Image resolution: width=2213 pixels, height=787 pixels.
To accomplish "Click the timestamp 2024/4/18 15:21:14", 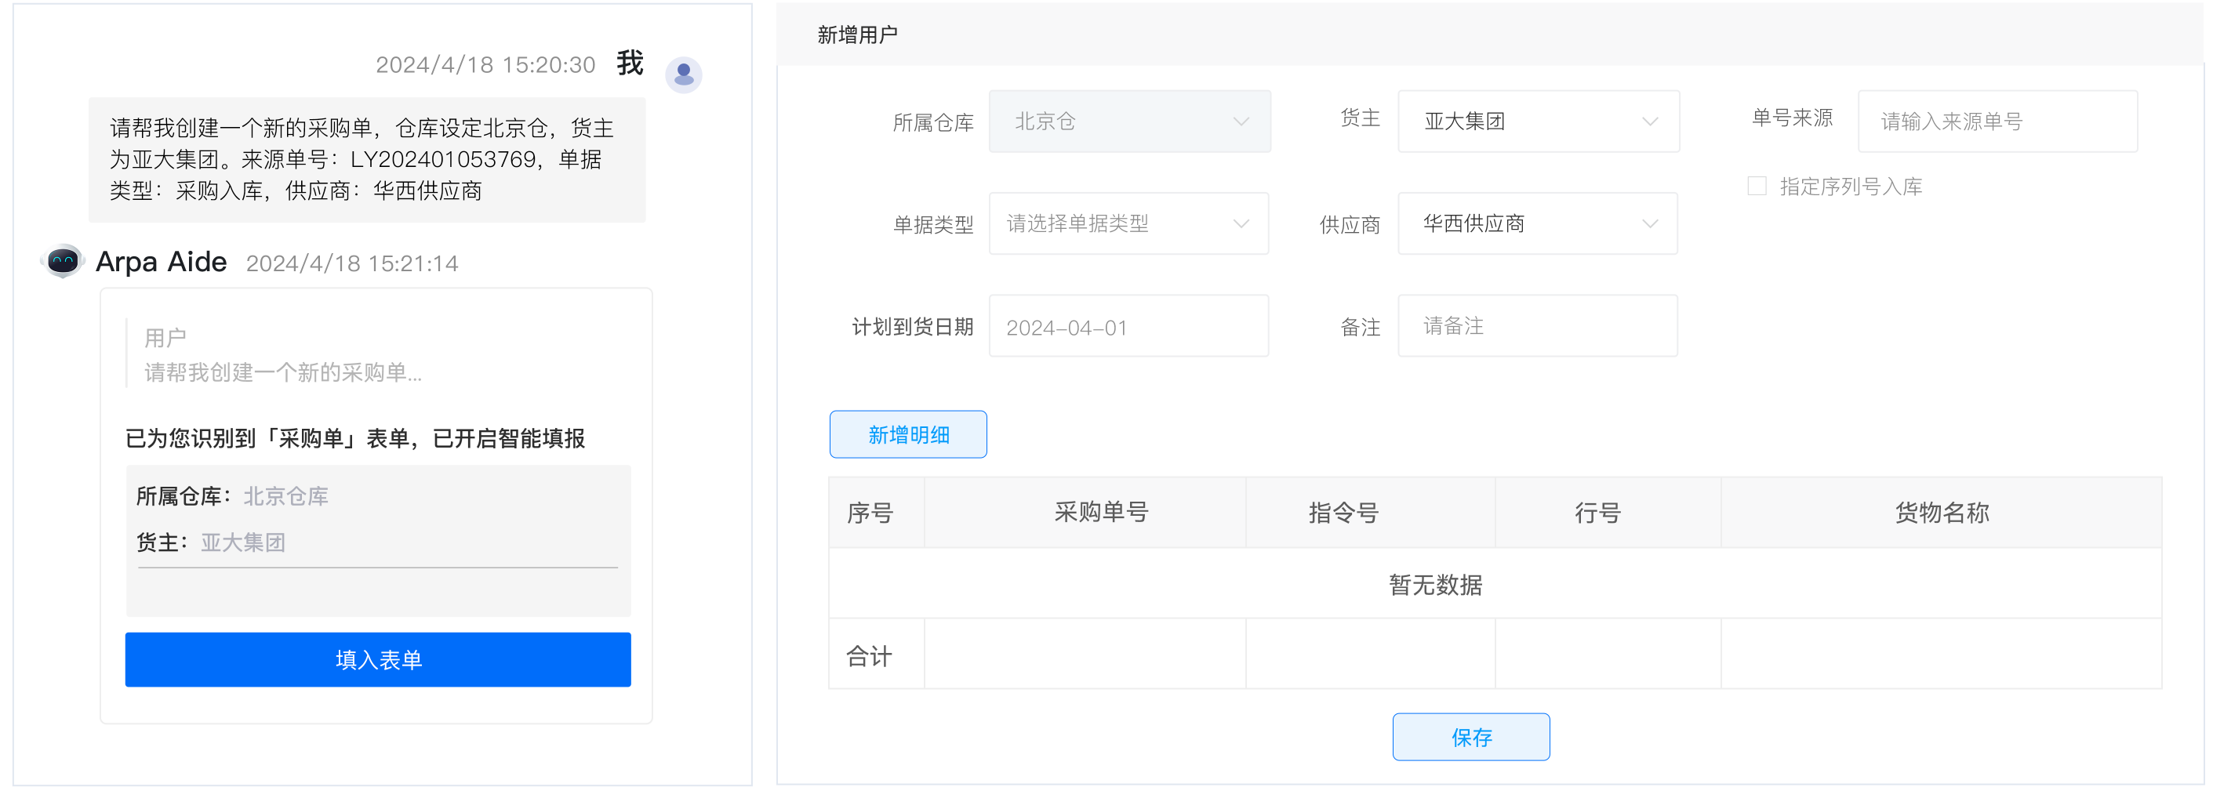I will [x=352, y=263].
